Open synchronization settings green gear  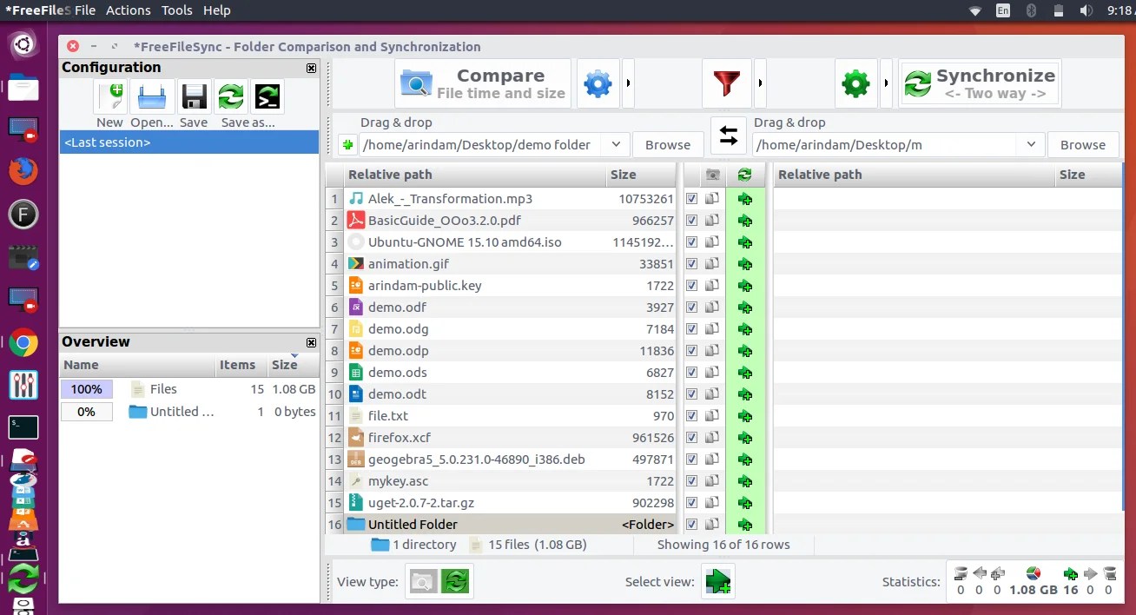856,84
